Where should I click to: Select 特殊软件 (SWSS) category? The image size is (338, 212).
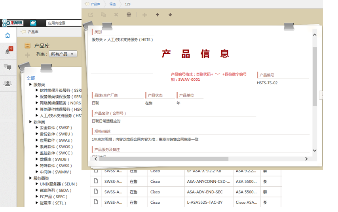tap(56, 166)
